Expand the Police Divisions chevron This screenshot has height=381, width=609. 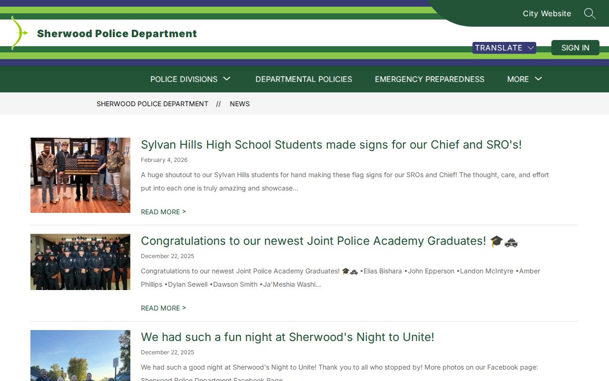[227, 79]
